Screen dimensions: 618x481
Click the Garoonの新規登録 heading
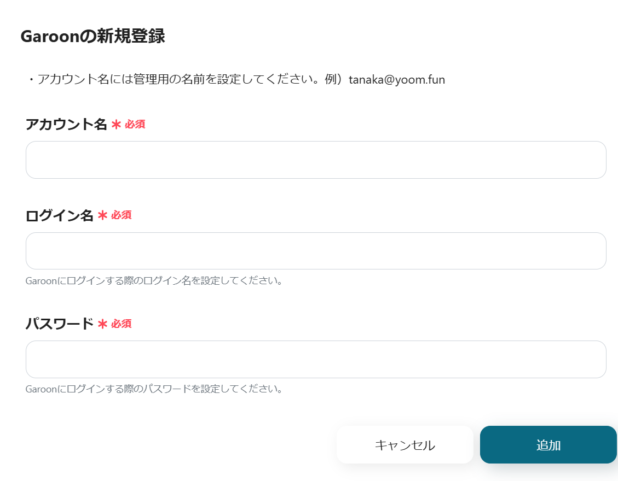tap(93, 36)
